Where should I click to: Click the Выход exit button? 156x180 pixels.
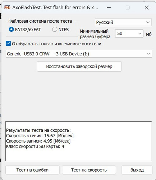point(137,170)
